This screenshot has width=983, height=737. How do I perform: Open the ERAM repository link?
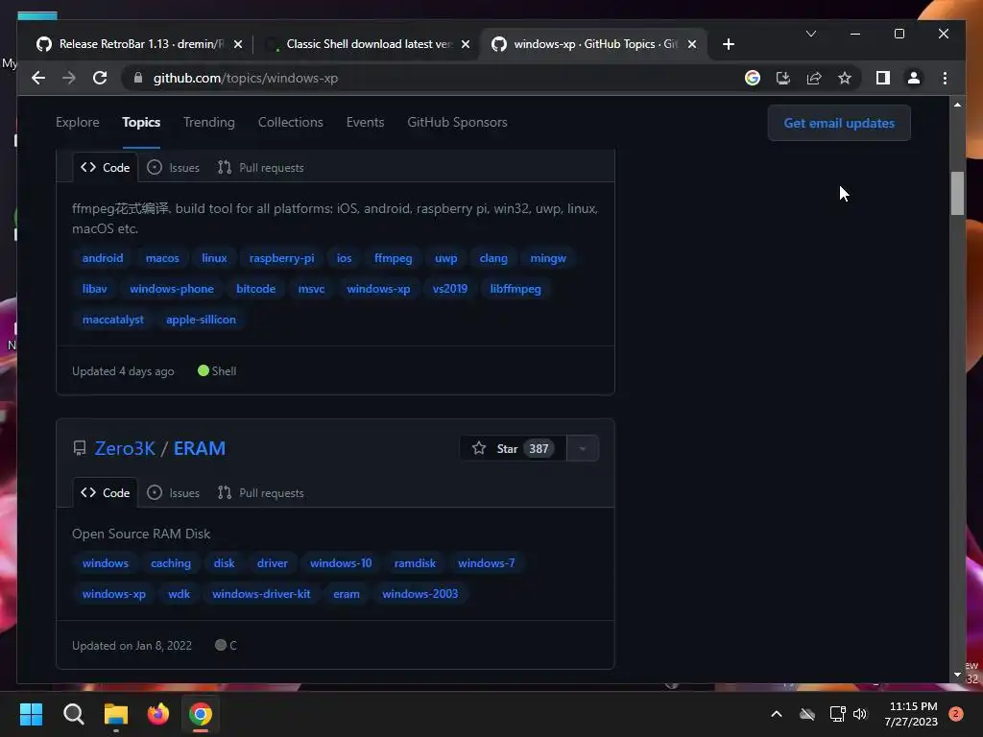(x=200, y=448)
